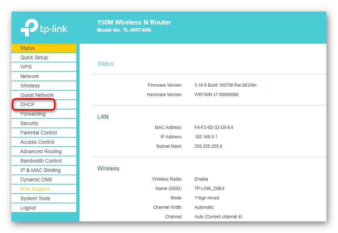Click the LAN section heading
This screenshot has width=338, height=233.
coord(103,117)
